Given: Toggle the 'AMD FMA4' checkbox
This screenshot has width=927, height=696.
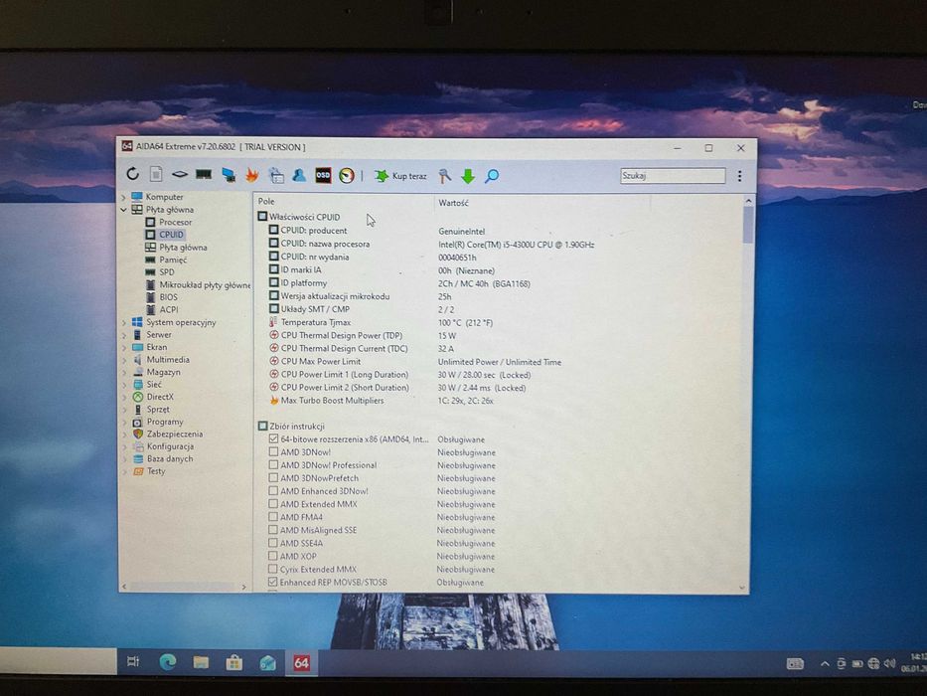Looking at the screenshot, I should [273, 517].
